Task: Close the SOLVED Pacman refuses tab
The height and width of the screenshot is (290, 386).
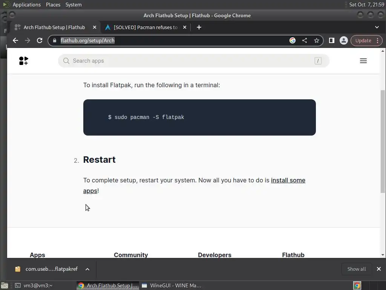Action: pos(185,27)
